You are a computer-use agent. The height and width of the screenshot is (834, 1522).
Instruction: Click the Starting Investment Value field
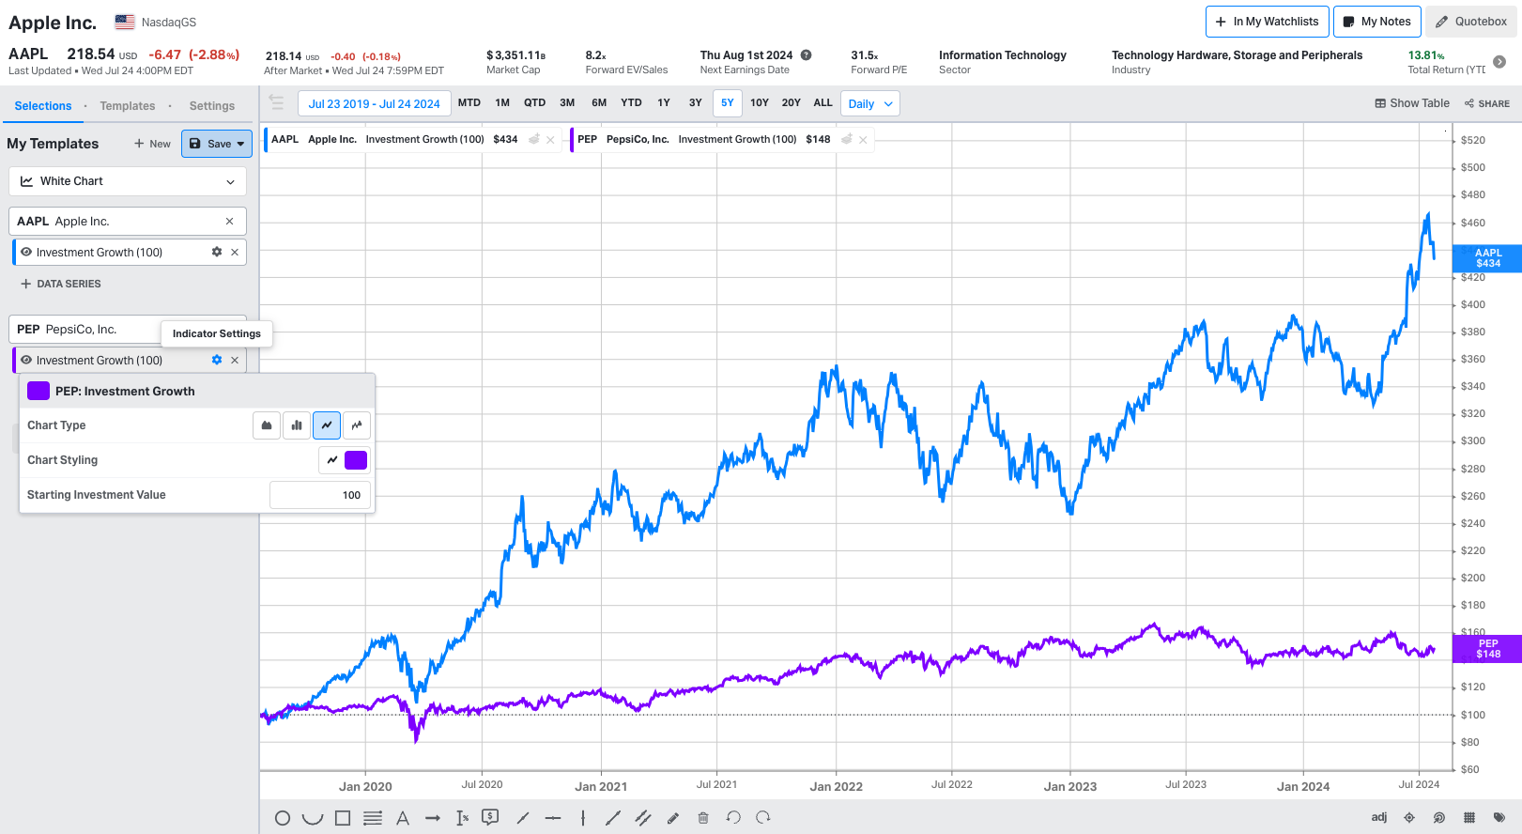coord(320,495)
